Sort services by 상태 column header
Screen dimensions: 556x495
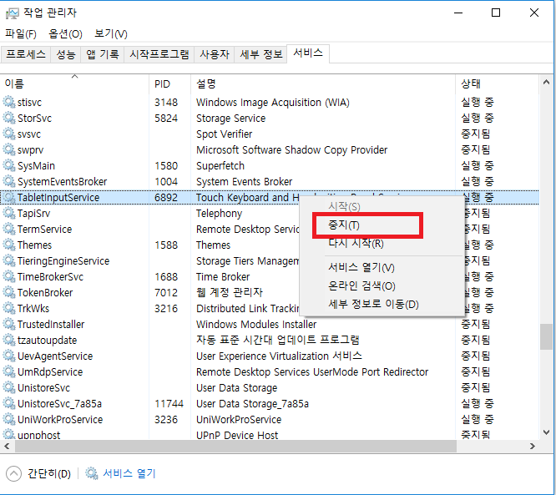point(471,83)
